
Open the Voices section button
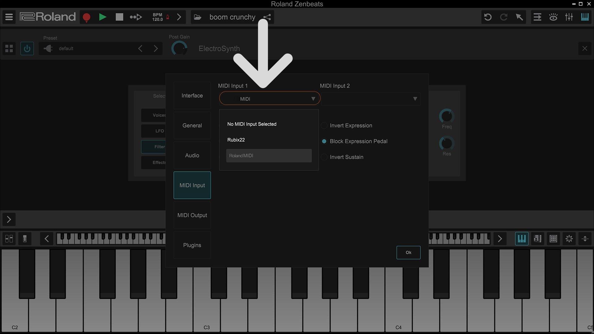(153, 115)
